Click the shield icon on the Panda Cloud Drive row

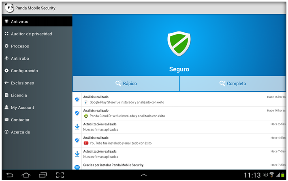pyautogui.click(x=77, y=113)
